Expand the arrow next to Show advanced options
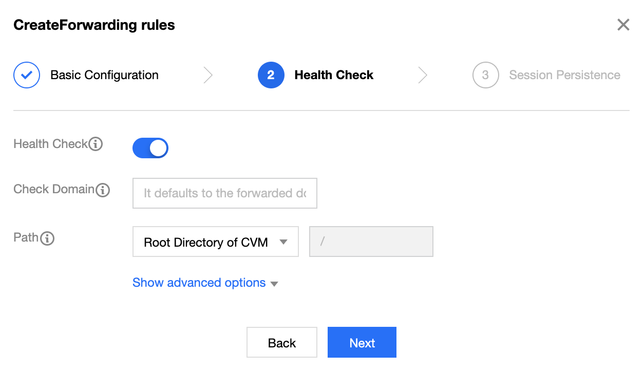 pos(274,284)
